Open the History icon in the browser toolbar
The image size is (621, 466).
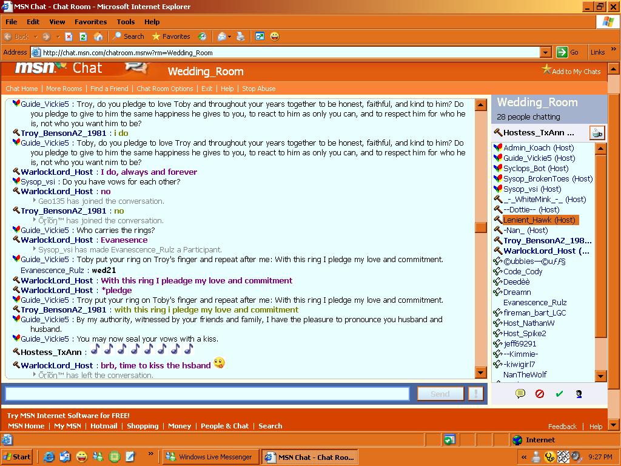(203, 37)
